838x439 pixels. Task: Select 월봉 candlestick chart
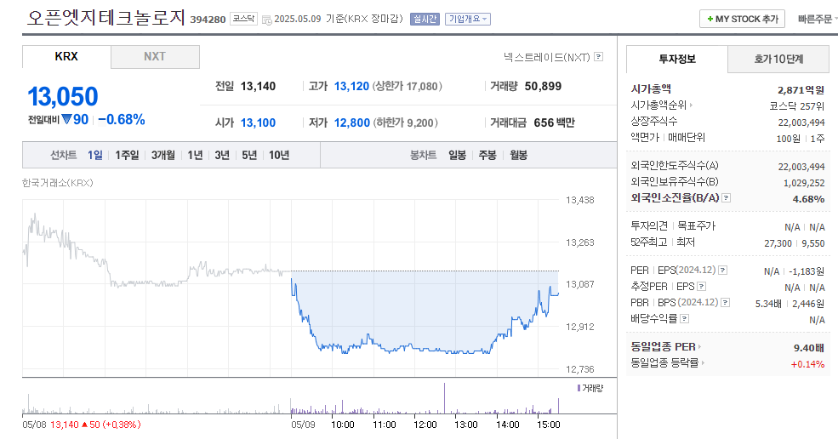pyautogui.click(x=518, y=155)
